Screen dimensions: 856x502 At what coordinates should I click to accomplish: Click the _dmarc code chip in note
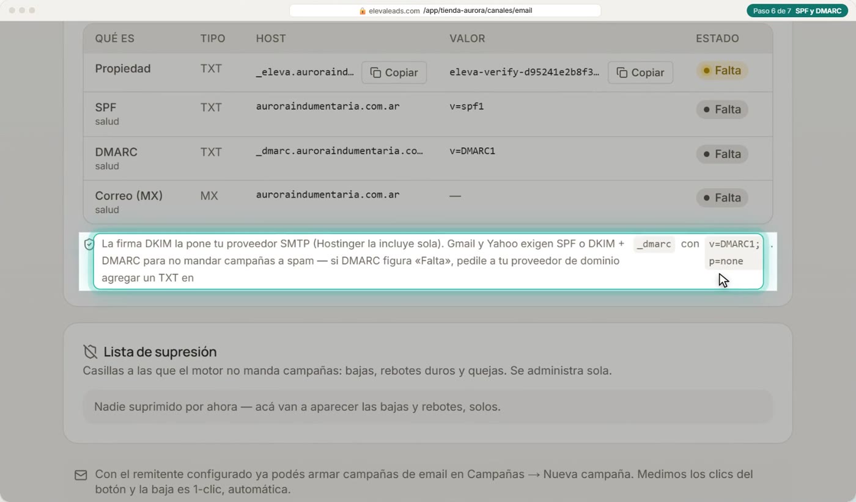pyautogui.click(x=654, y=244)
